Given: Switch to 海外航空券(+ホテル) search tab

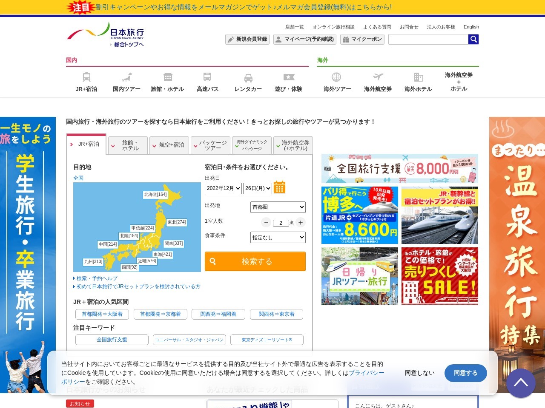Looking at the screenshot, I should pyautogui.click(x=293, y=145).
